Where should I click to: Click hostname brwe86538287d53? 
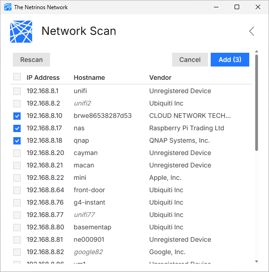(103, 116)
